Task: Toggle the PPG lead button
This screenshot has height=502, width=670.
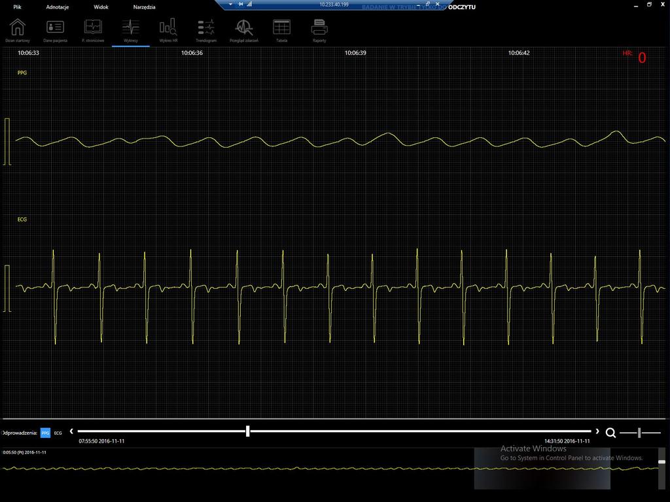Action: 45,433
